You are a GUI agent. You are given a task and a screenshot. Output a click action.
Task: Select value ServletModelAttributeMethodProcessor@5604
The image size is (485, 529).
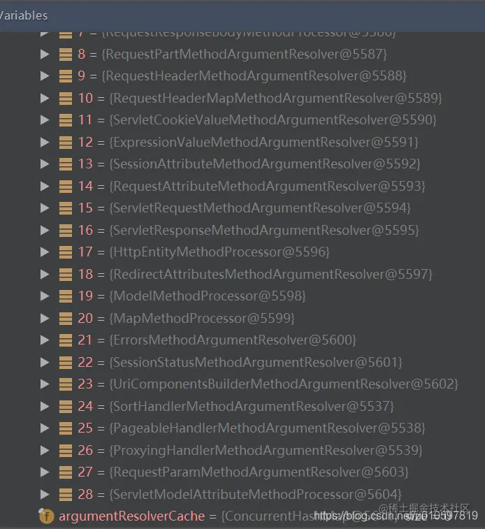pyautogui.click(x=255, y=494)
